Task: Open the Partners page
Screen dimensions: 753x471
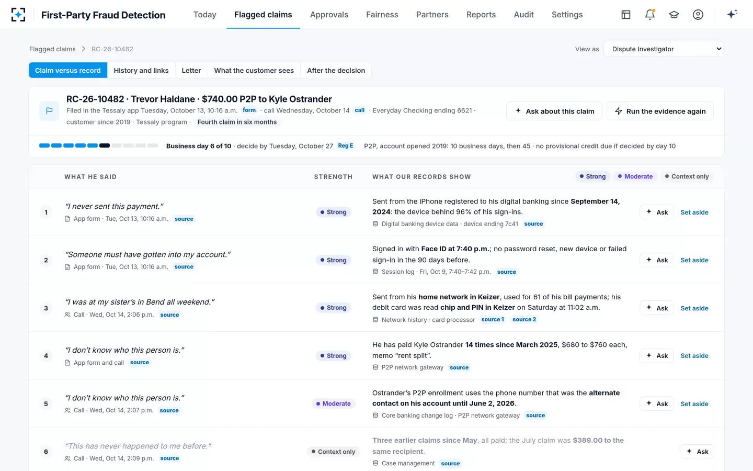Action: [x=432, y=15]
